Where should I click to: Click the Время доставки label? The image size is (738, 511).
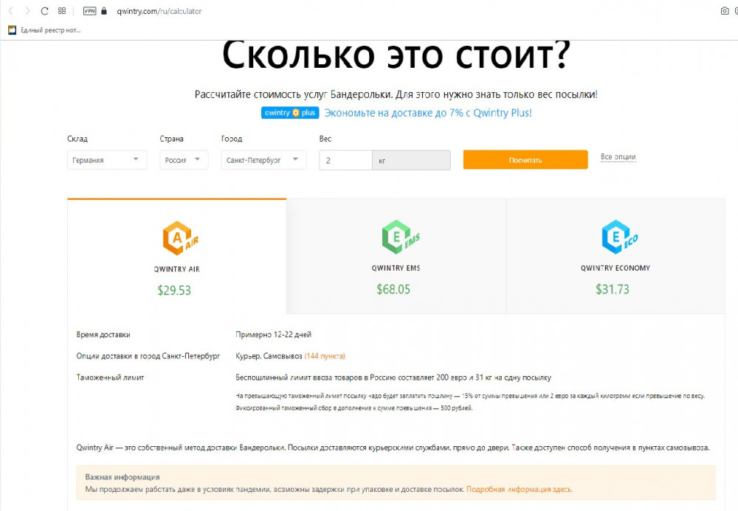click(x=103, y=335)
